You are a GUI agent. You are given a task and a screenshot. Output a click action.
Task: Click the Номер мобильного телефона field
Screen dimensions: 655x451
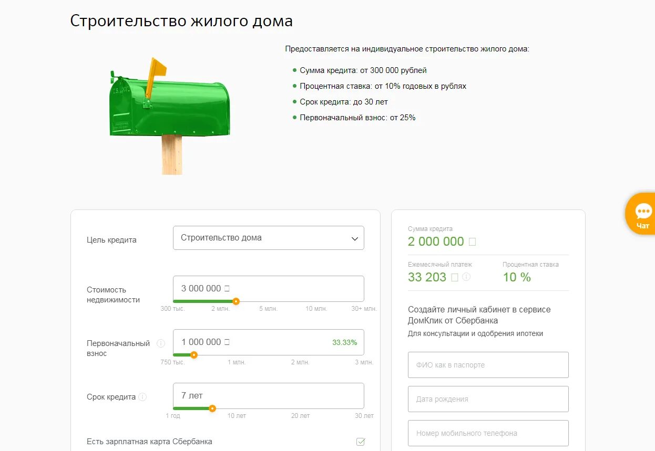(488, 433)
